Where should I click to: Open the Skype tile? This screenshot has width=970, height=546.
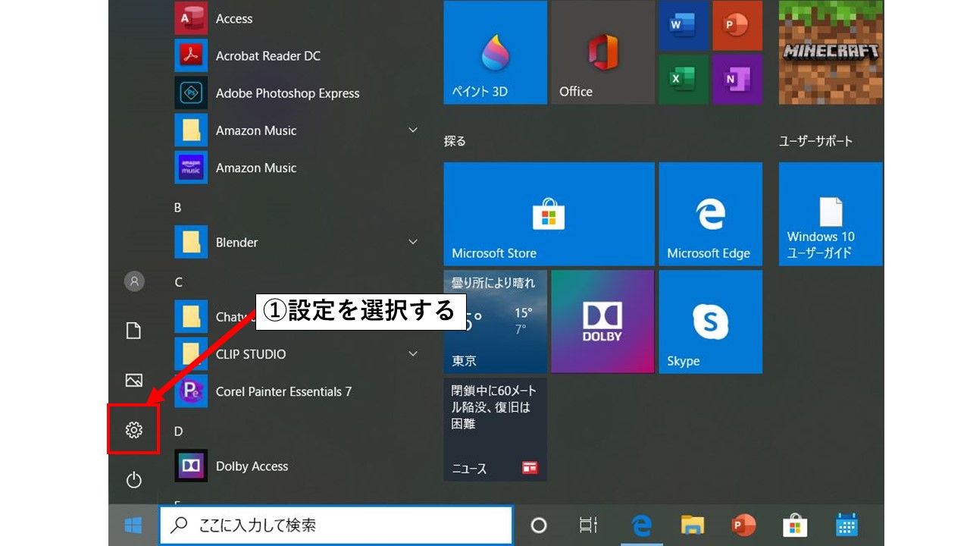[x=710, y=322]
